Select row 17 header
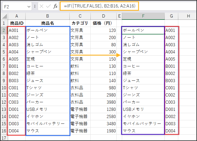Screen dimensions: 197x141 4,138
